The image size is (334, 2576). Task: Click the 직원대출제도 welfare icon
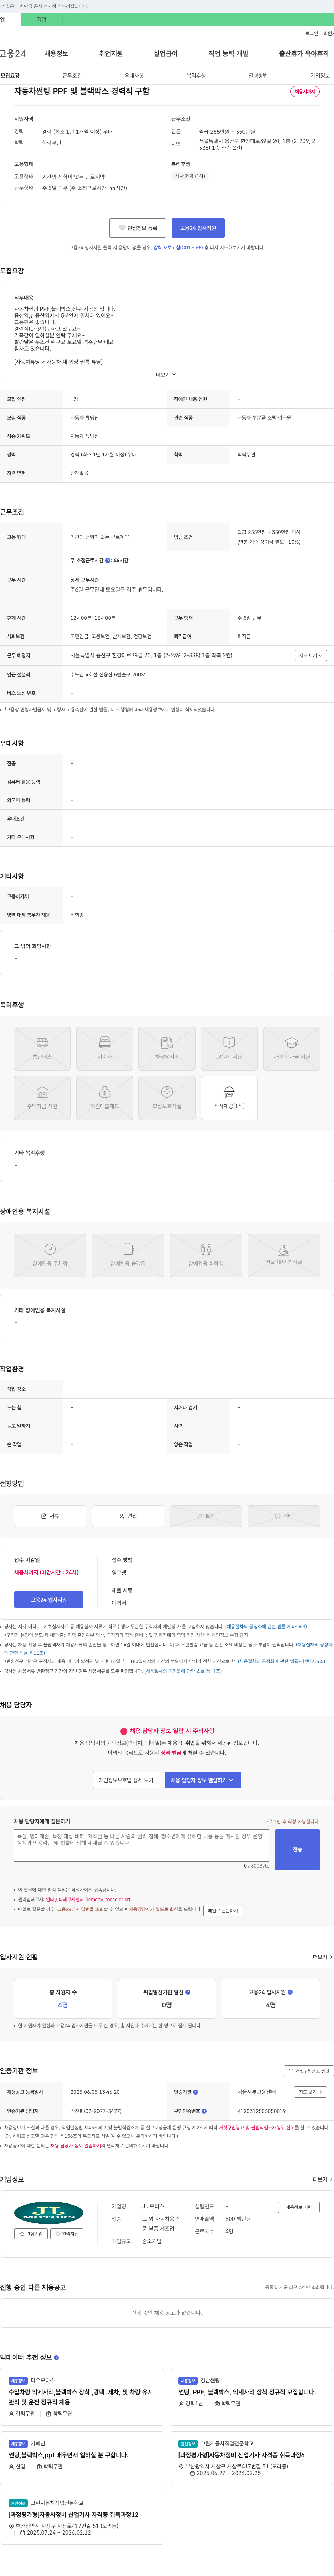pos(104,1098)
